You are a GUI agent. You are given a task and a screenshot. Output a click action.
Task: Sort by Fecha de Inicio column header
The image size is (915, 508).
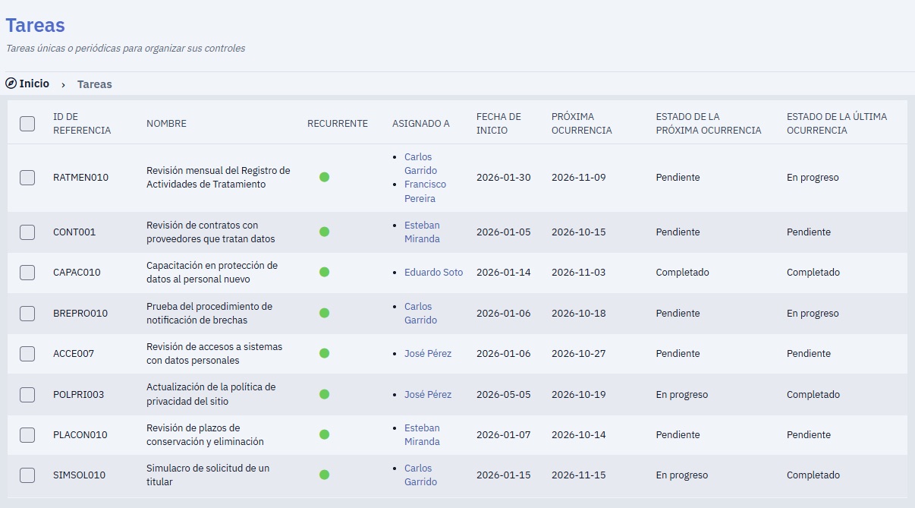498,123
